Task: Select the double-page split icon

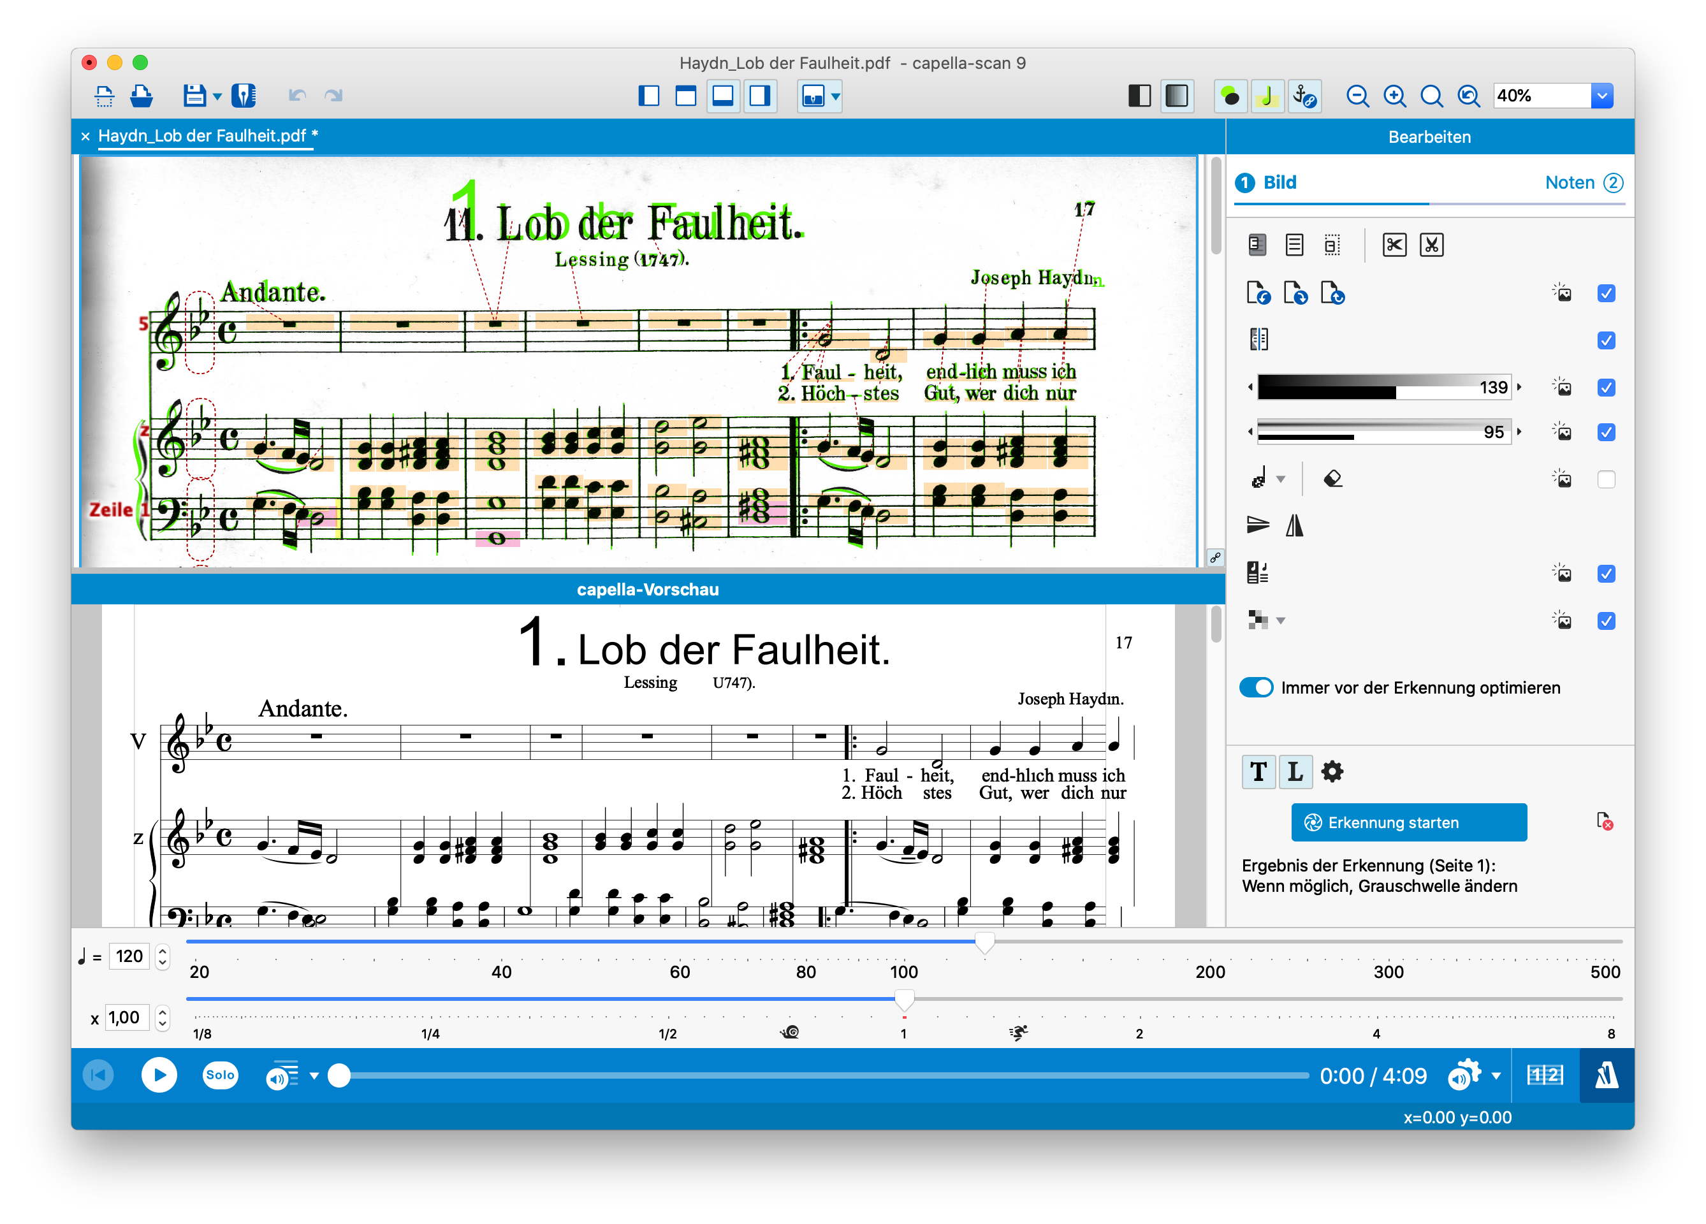Action: (1258, 339)
